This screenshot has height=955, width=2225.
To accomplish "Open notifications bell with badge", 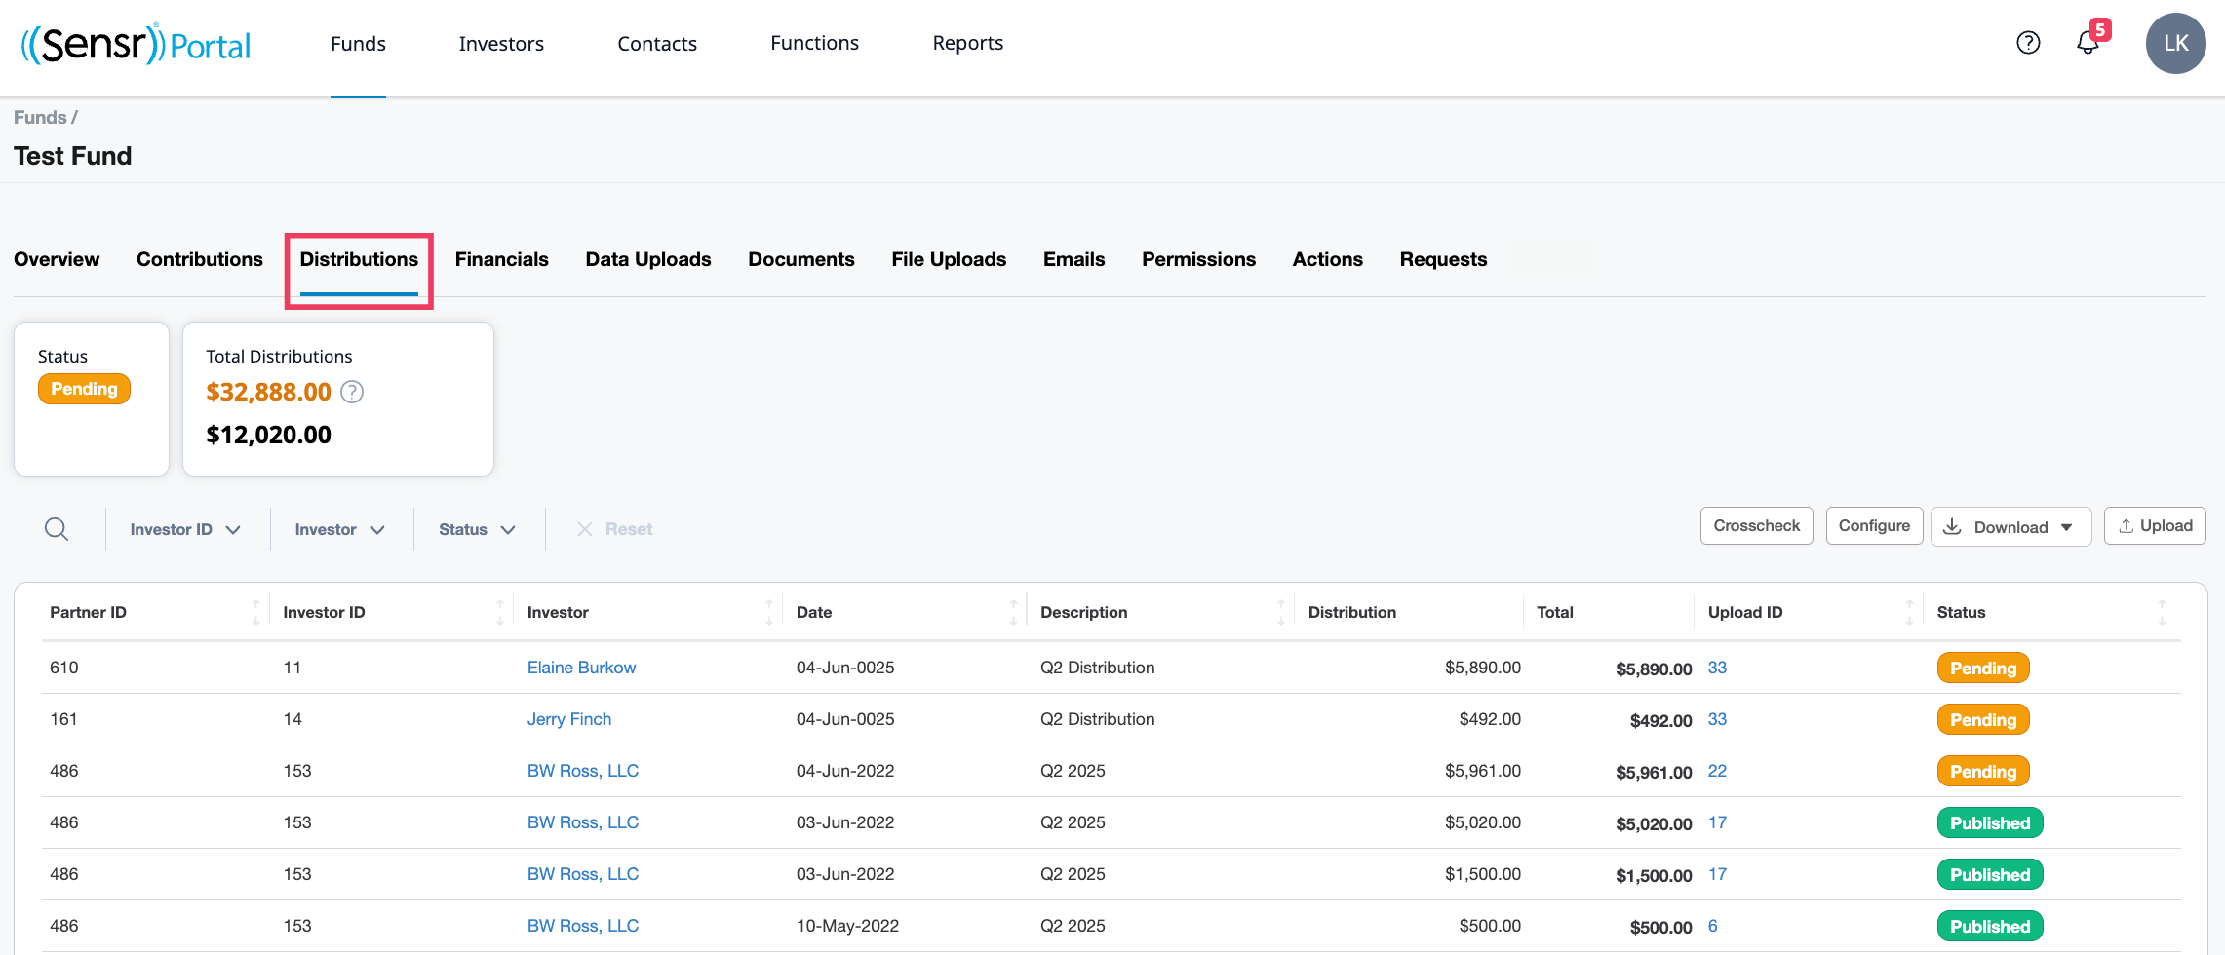I will tap(2091, 40).
